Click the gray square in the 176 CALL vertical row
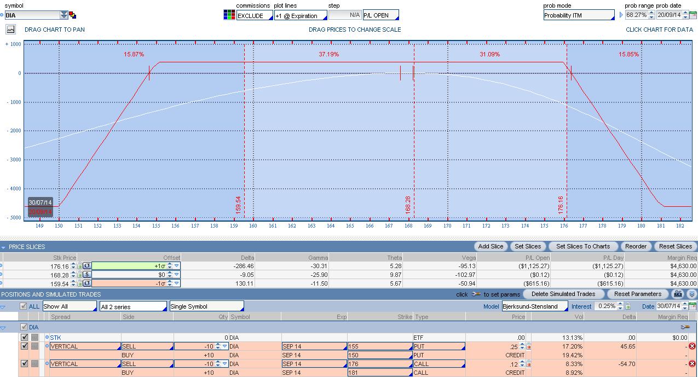Image resolution: width=698 pixels, height=377 pixels. tap(34, 364)
